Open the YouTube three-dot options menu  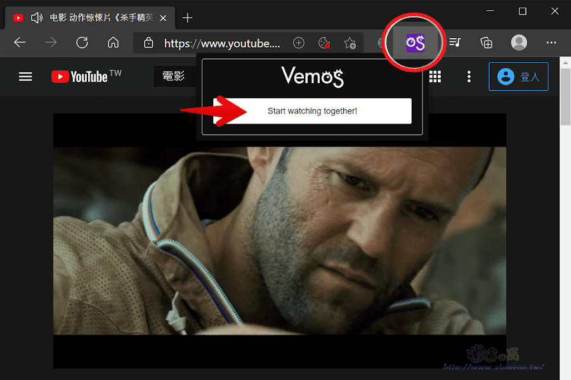coord(469,76)
